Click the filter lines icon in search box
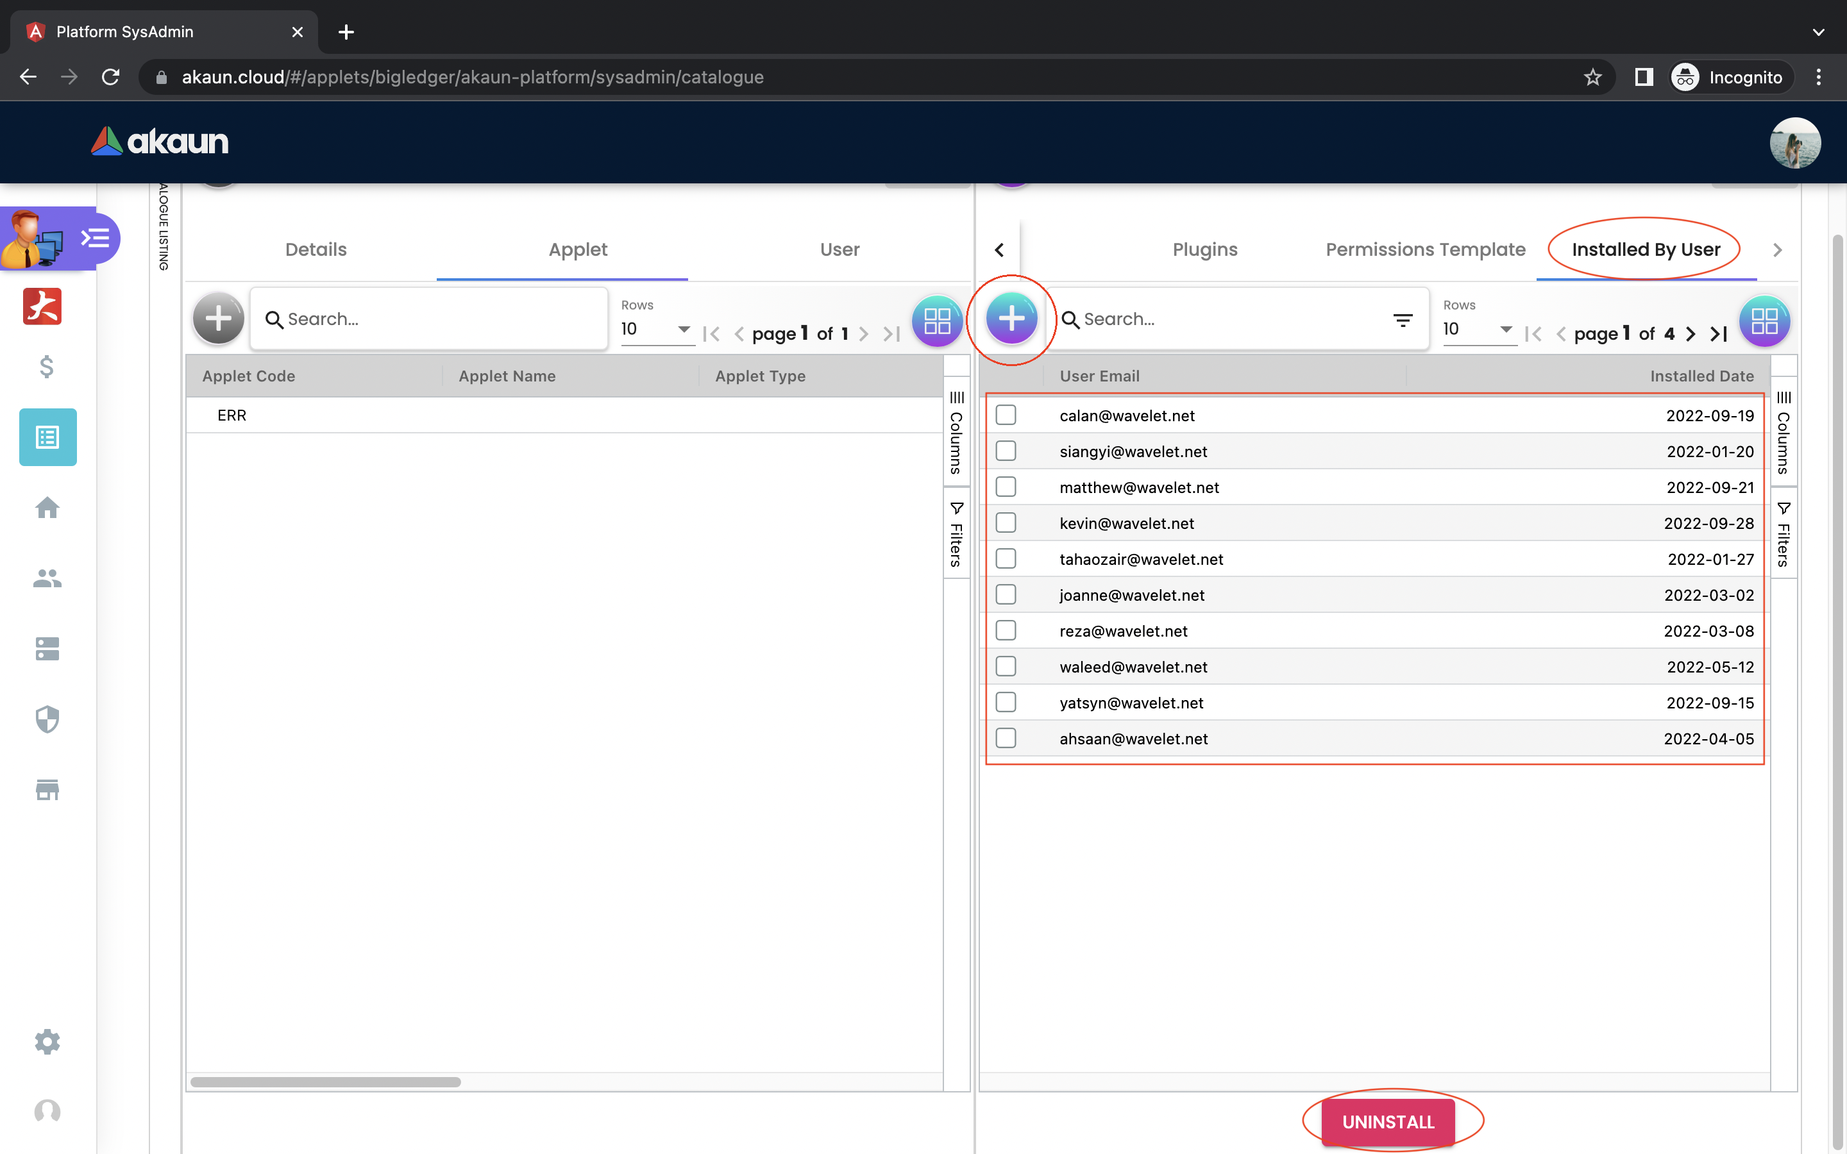Image resolution: width=1847 pixels, height=1154 pixels. [x=1403, y=320]
